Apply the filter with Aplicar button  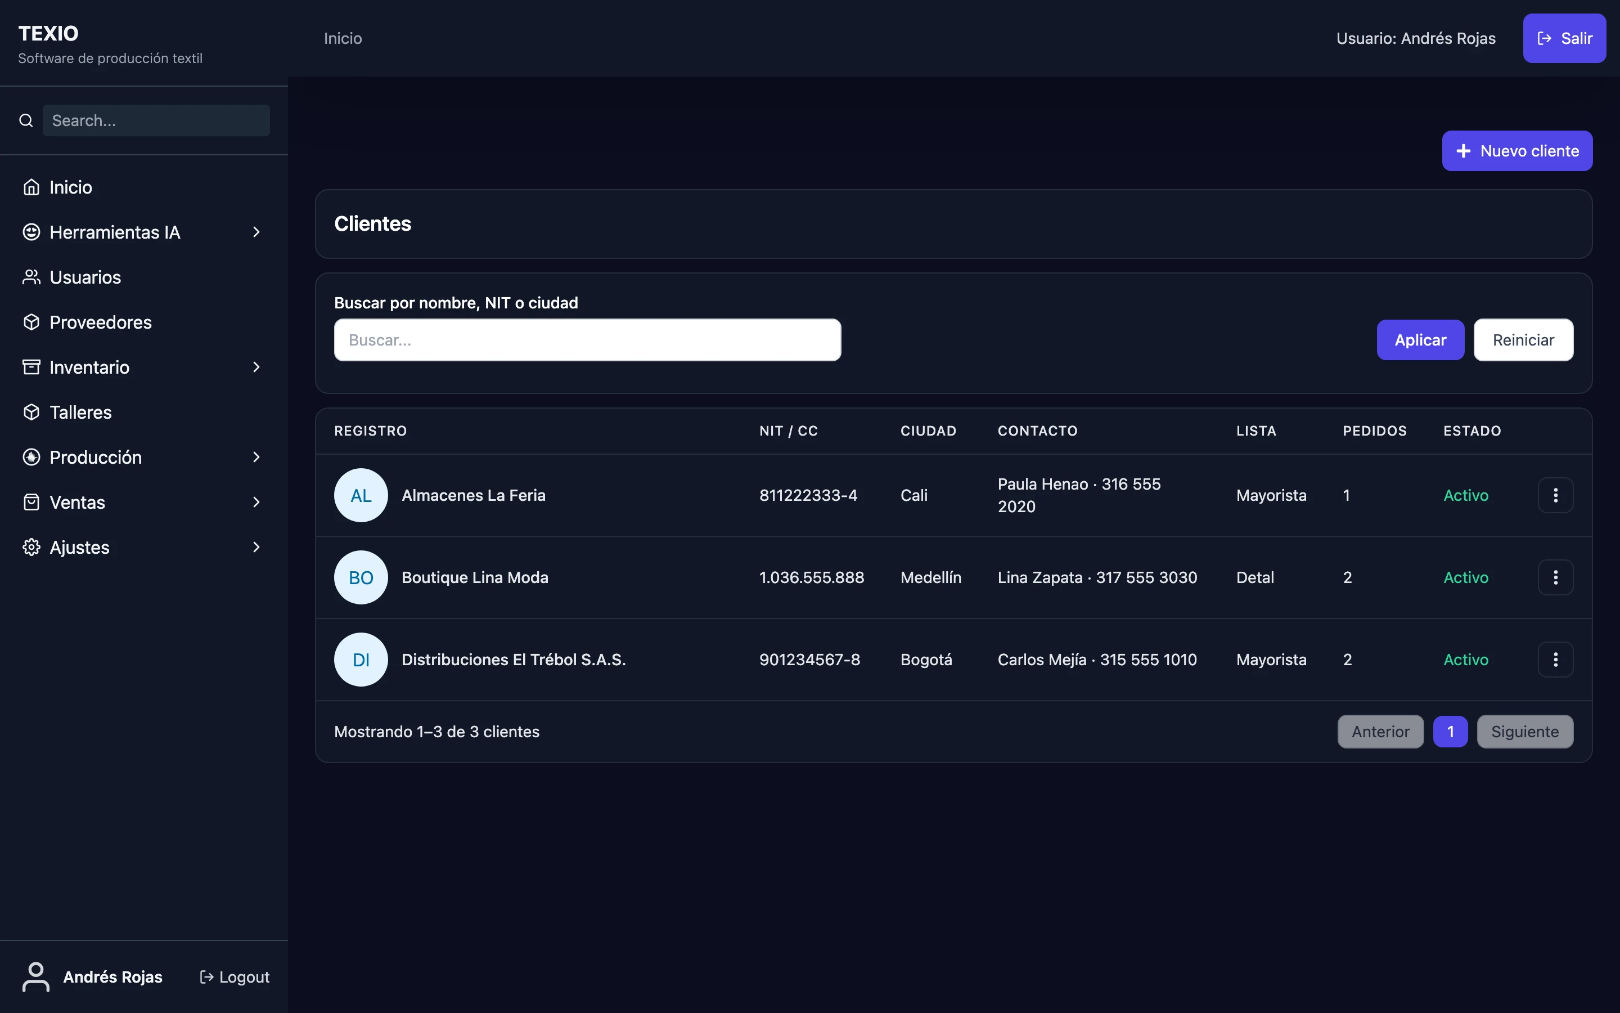click(x=1420, y=340)
